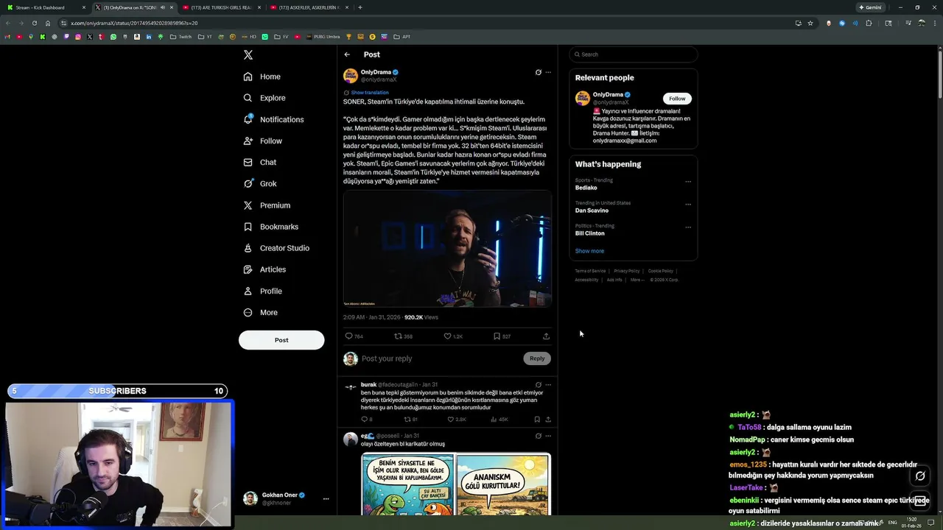Play the SONER video thumbnail
Screen dimensions: 943x530
(447, 249)
